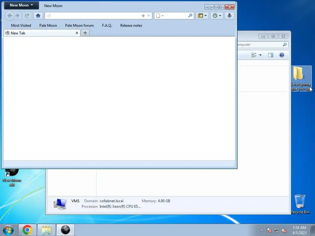Open the bookmarks star menu button
Viewport: 315px width, 236px height.
(x=201, y=16)
